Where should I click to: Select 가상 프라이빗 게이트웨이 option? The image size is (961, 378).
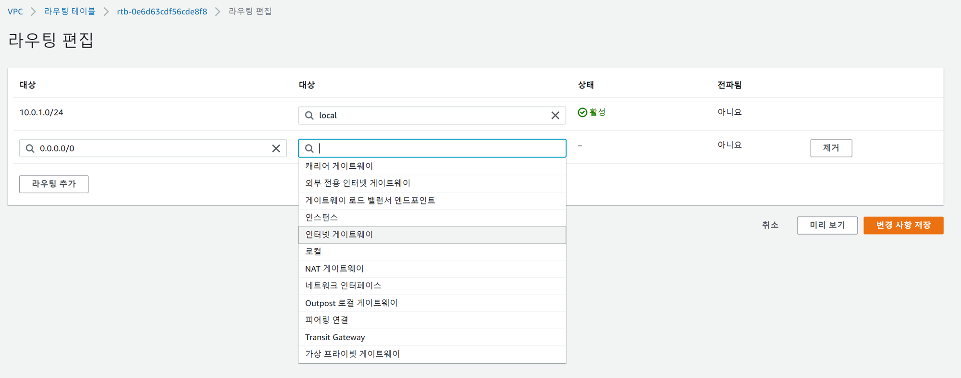pyautogui.click(x=353, y=354)
